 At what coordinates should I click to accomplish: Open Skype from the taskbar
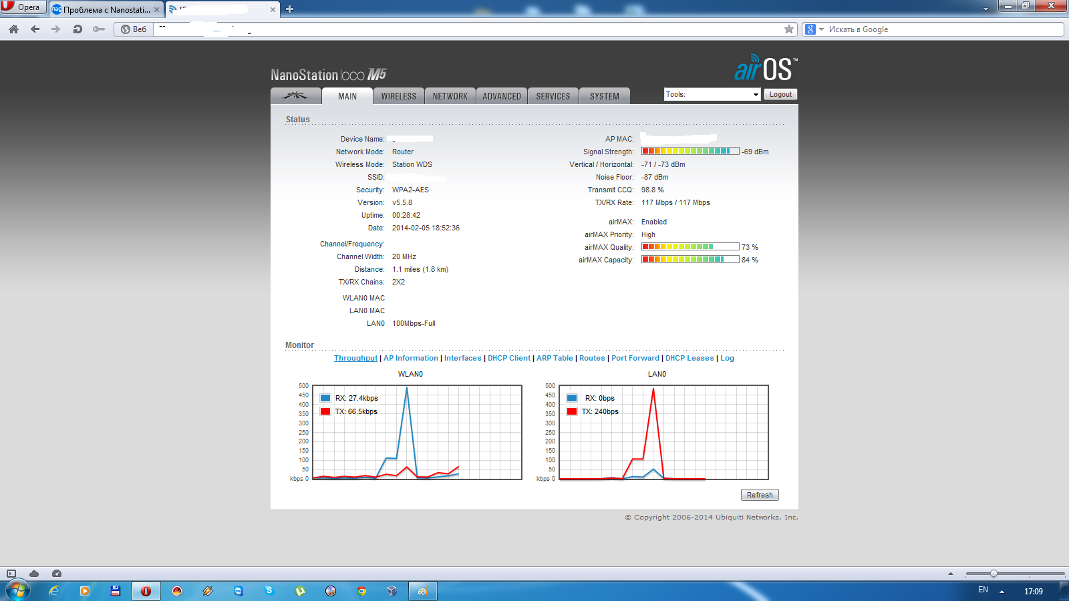pyautogui.click(x=269, y=591)
